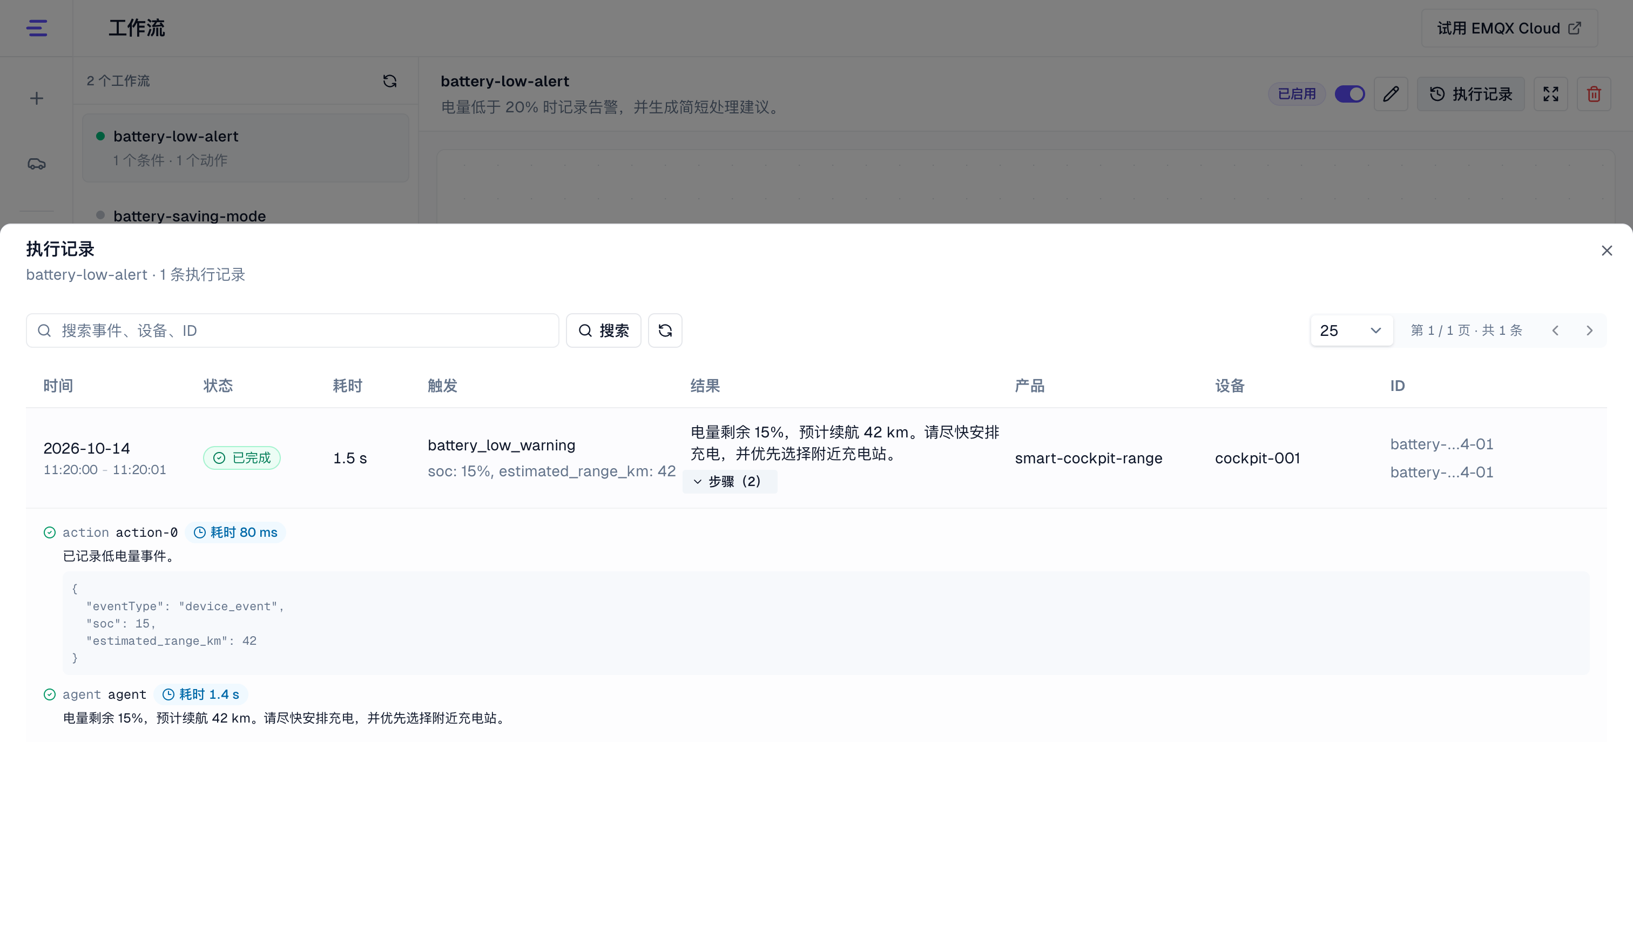Click the 第 1 / 1 页 pagination text

coord(1441,330)
